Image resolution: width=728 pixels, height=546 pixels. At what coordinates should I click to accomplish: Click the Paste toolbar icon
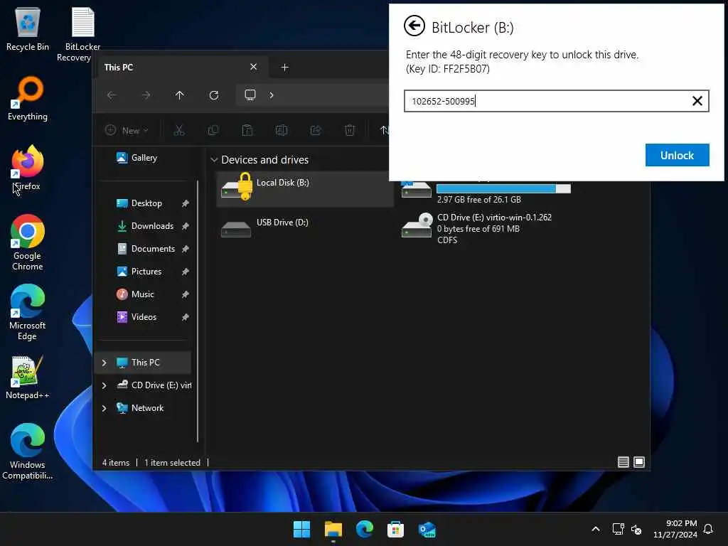point(247,131)
